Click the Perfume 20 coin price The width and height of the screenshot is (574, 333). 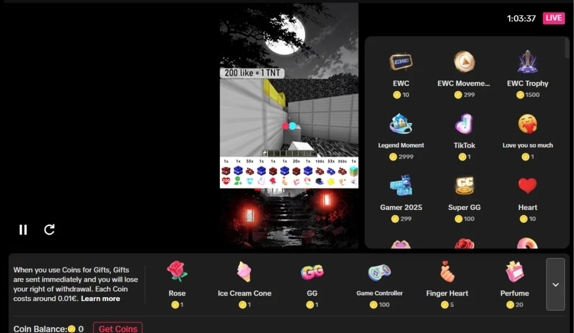pos(515,304)
